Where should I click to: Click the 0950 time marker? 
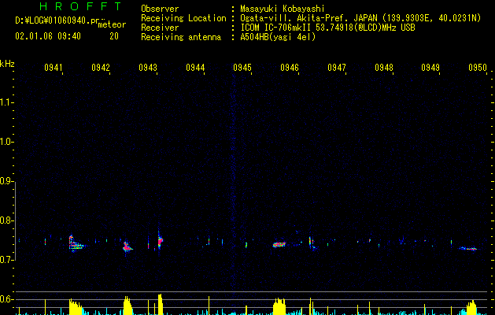coord(478,68)
